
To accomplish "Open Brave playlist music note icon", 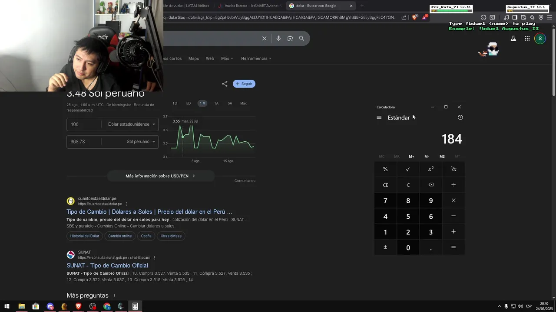I will (506, 17).
